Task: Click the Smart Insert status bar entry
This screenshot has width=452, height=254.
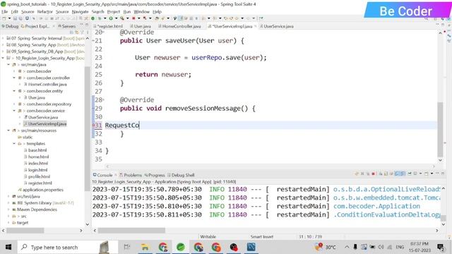Action: (x=262, y=237)
